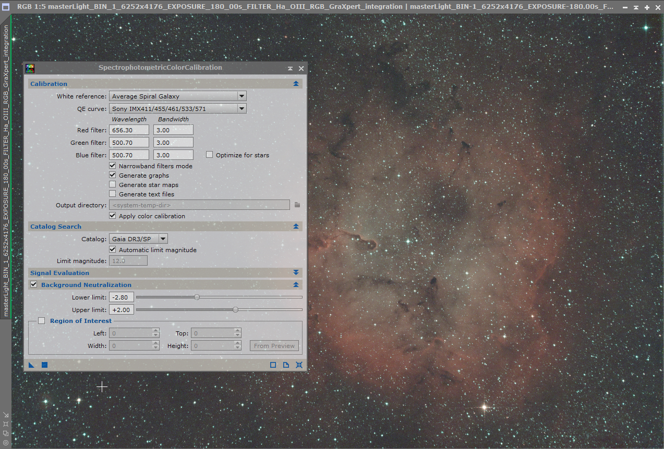Click the output directory folder icon
This screenshot has width=664, height=449.
click(x=297, y=205)
